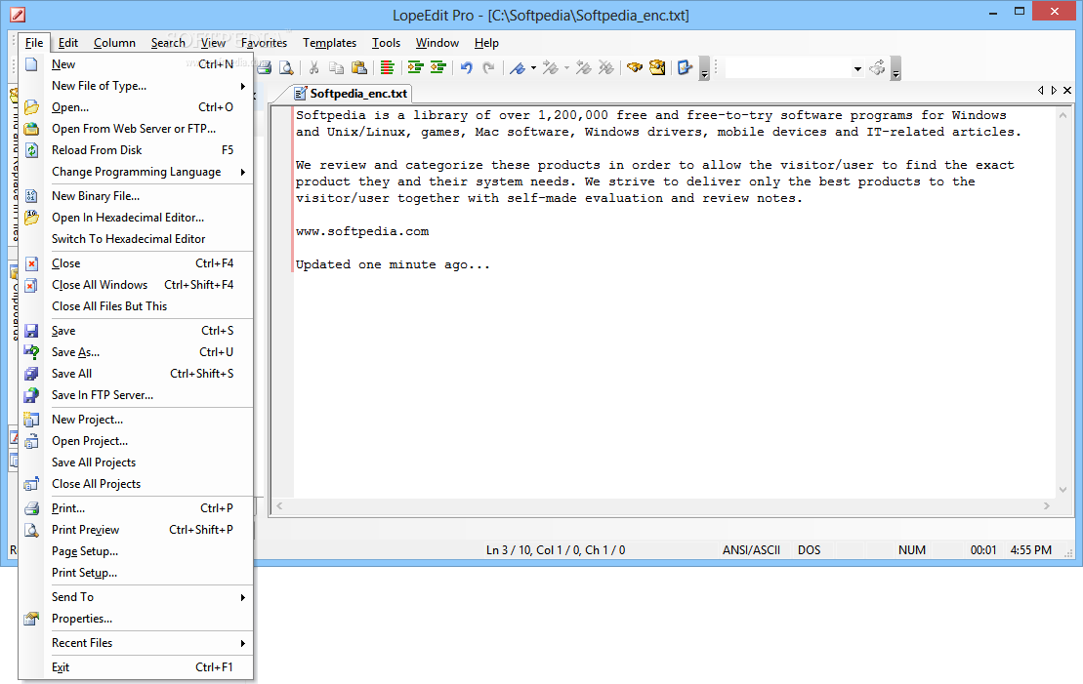This screenshot has height=684, width=1083.
Task: Open the main toolbar overflow options arrow
Action: coord(704,69)
